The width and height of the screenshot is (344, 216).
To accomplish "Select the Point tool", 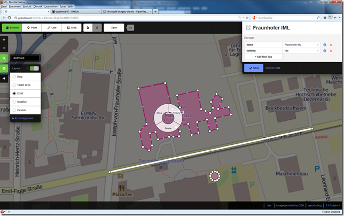I will (32, 28).
